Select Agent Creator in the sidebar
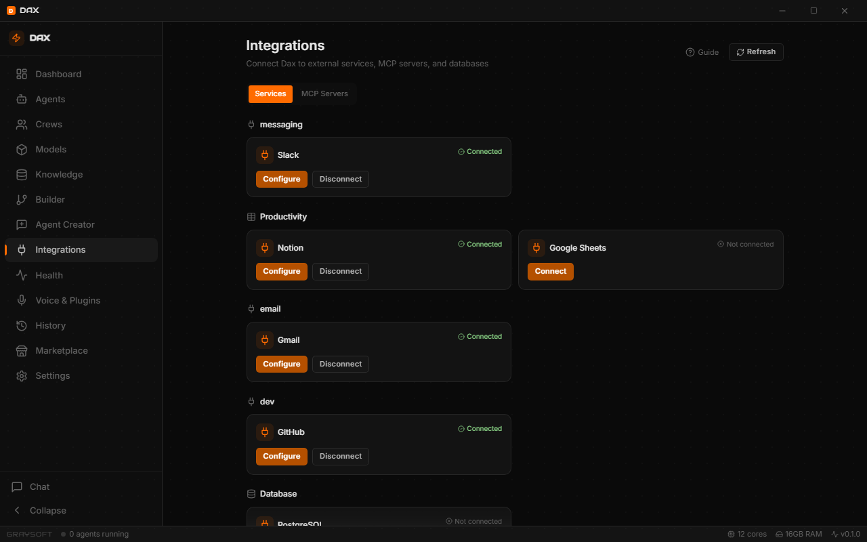Image resolution: width=867 pixels, height=542 pixels. click(x=81, y=224)
